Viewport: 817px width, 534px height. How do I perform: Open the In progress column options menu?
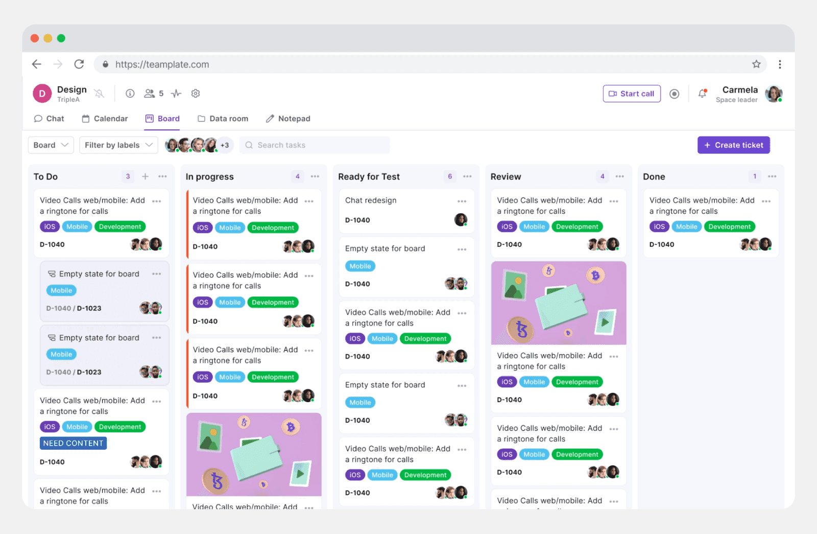[315, 176]
